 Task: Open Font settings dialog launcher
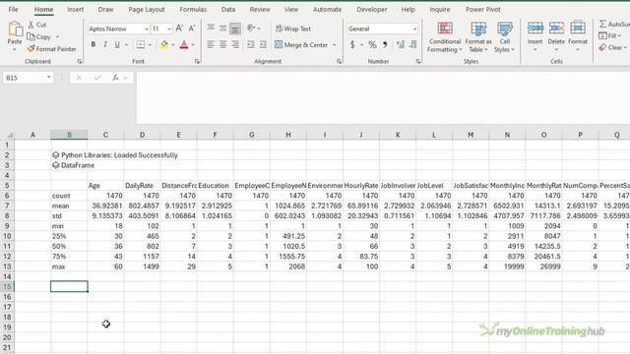pos(197,61)
